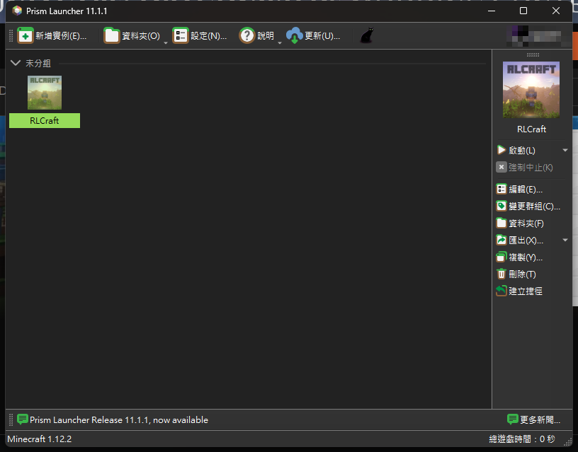Expand the dropdown arrow beside 資料夾(O)

166,42
